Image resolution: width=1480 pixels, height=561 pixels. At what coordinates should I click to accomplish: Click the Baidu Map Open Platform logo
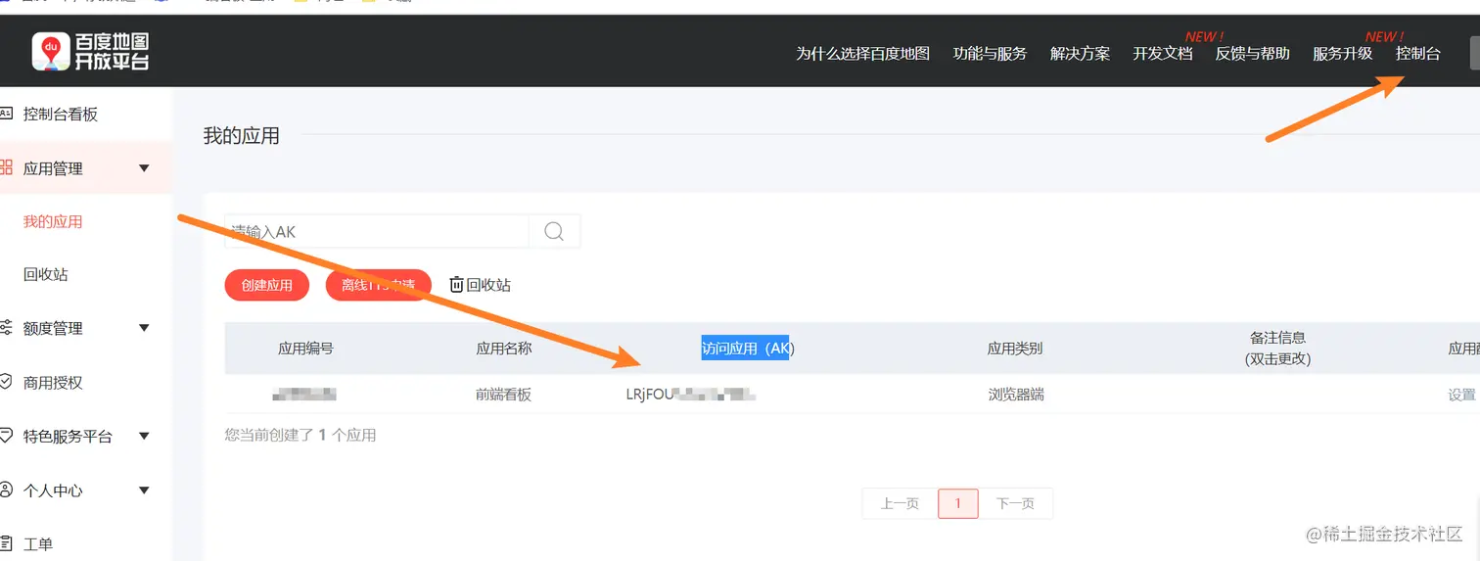[90, 51]
